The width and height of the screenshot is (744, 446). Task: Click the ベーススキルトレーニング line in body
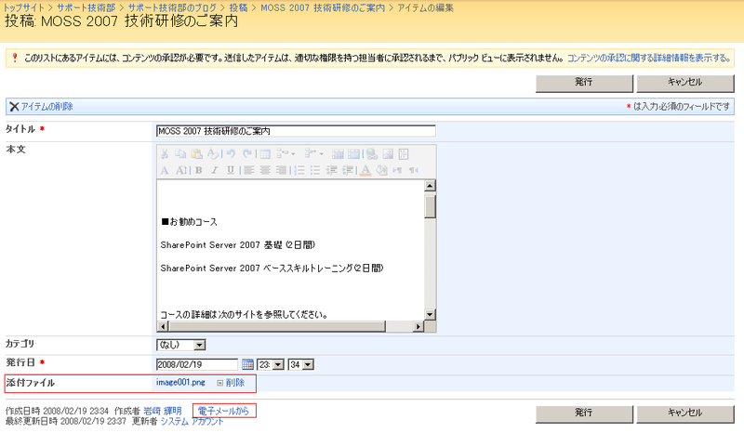(x=272, y=269)
